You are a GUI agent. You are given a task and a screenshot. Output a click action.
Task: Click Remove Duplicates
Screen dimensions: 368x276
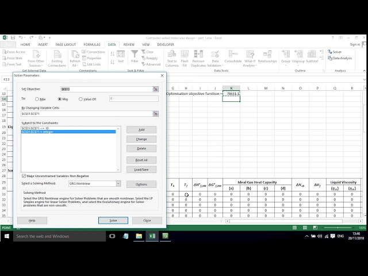point(198,59)
